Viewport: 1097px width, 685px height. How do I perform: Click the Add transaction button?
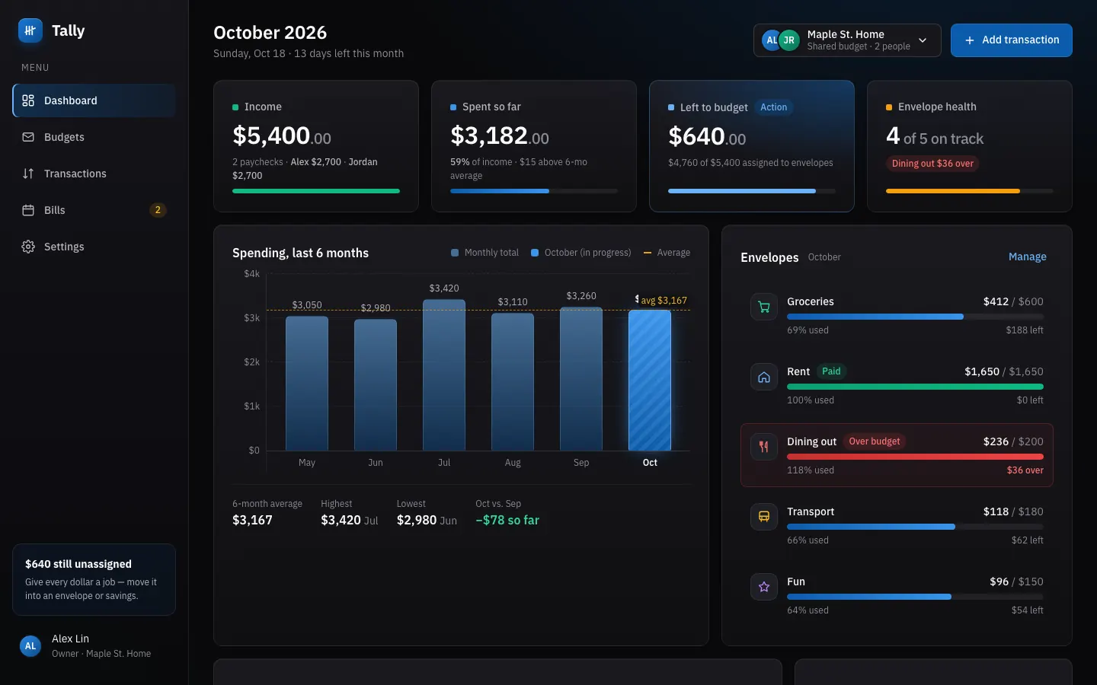1012,40
